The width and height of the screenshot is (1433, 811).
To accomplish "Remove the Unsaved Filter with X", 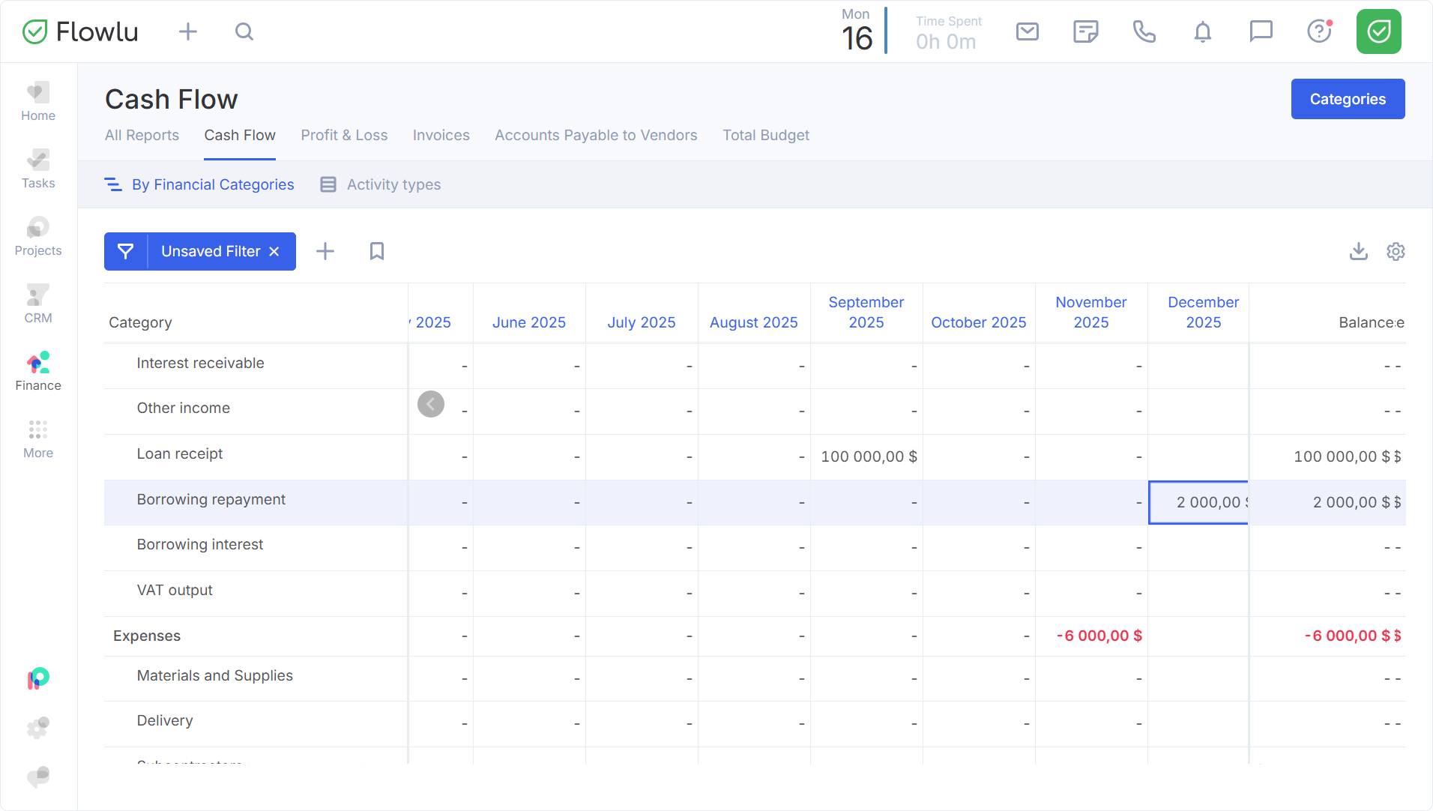I will click(x=274, y=251).
